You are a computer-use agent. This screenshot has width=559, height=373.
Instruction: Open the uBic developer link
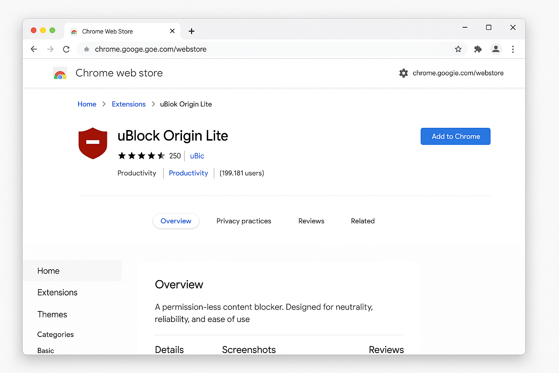(x=197, y=156)
